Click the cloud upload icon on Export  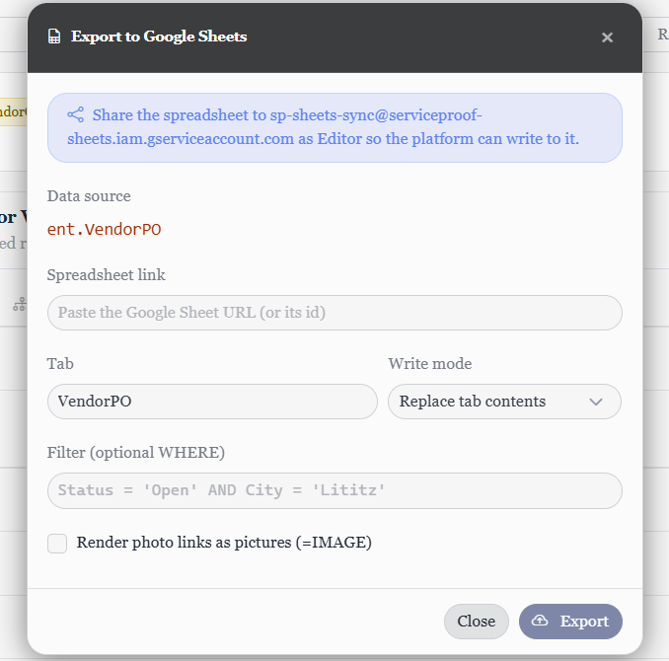tap(540, 621)
